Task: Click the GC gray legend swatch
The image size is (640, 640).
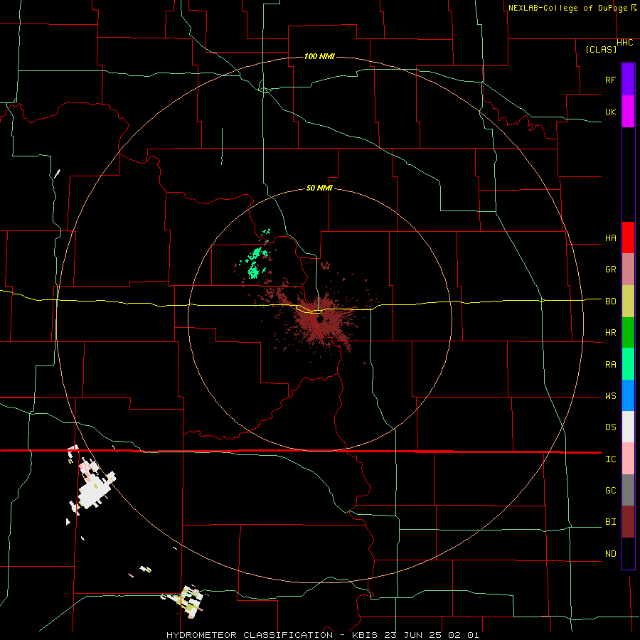Action: coord(628,490)
